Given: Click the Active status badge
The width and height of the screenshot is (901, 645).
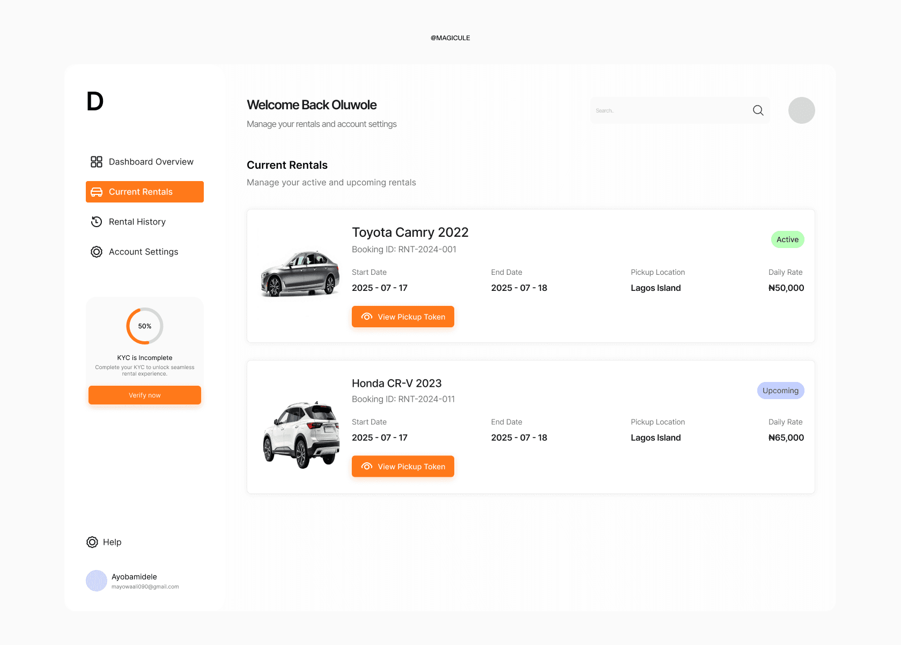Looking at the screenshot, I should click(787, 239).
